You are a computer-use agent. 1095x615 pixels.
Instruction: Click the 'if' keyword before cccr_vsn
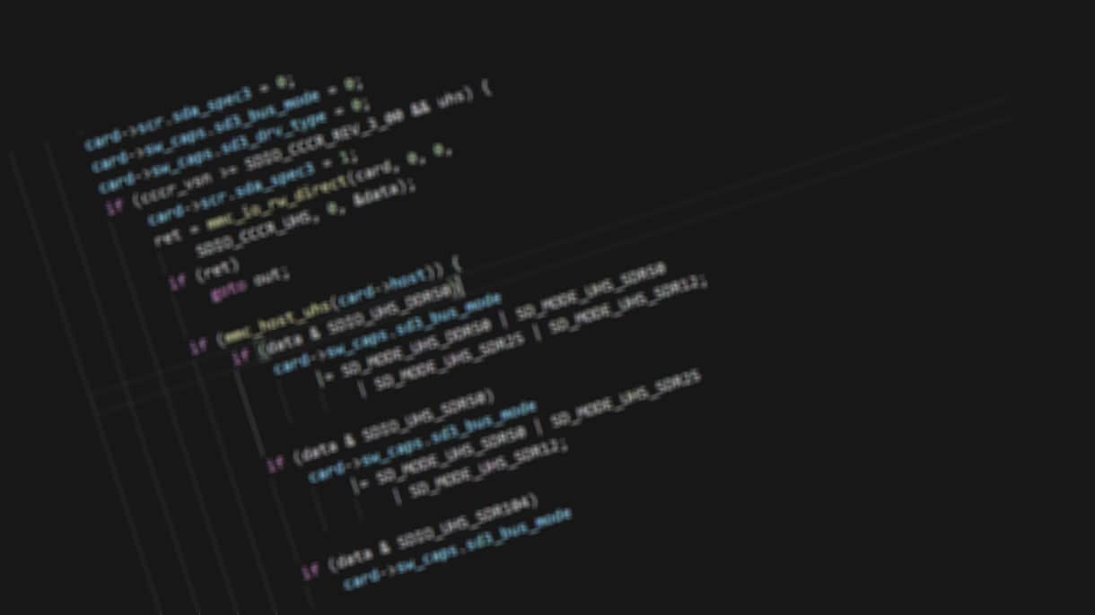[x=115, y=207]
